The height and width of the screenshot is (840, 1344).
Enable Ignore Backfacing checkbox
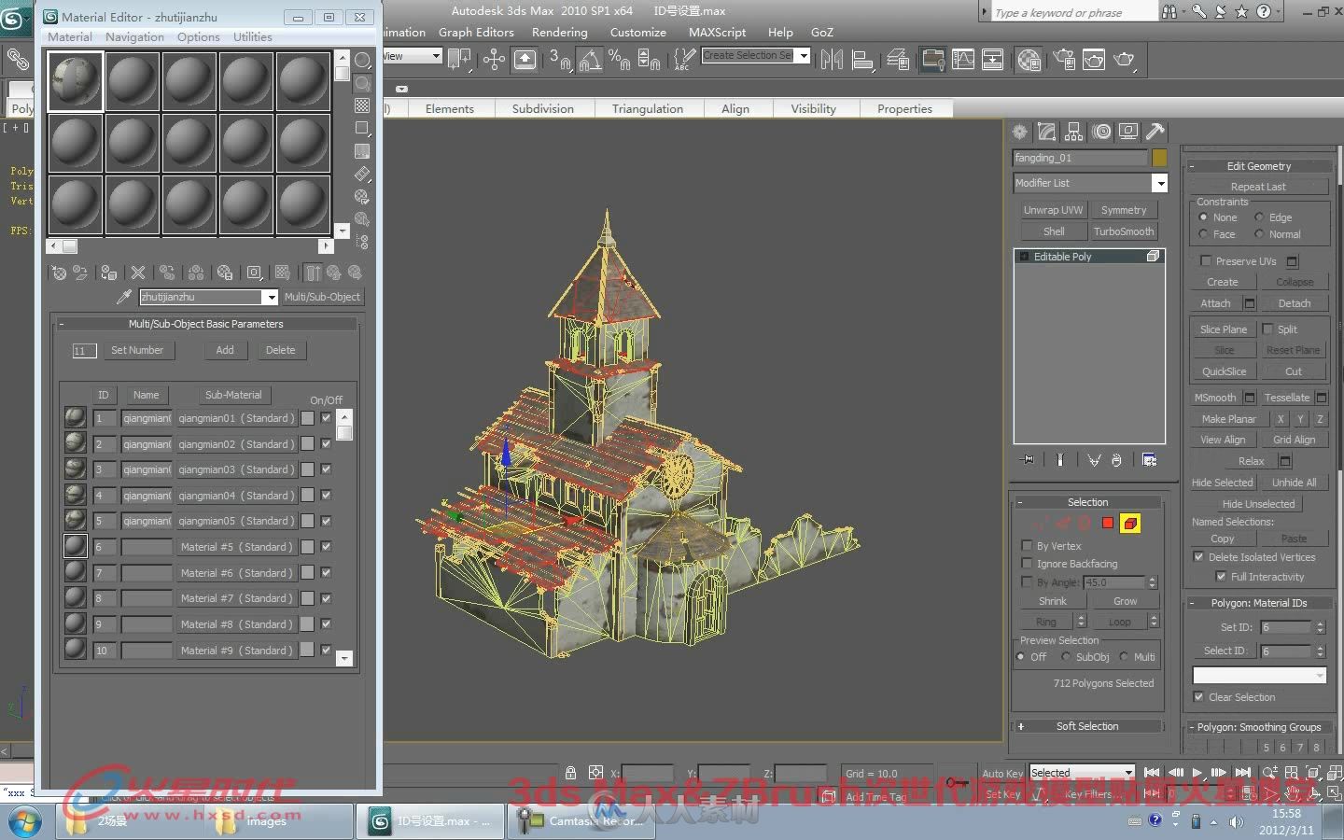[x=1028, y=564]
